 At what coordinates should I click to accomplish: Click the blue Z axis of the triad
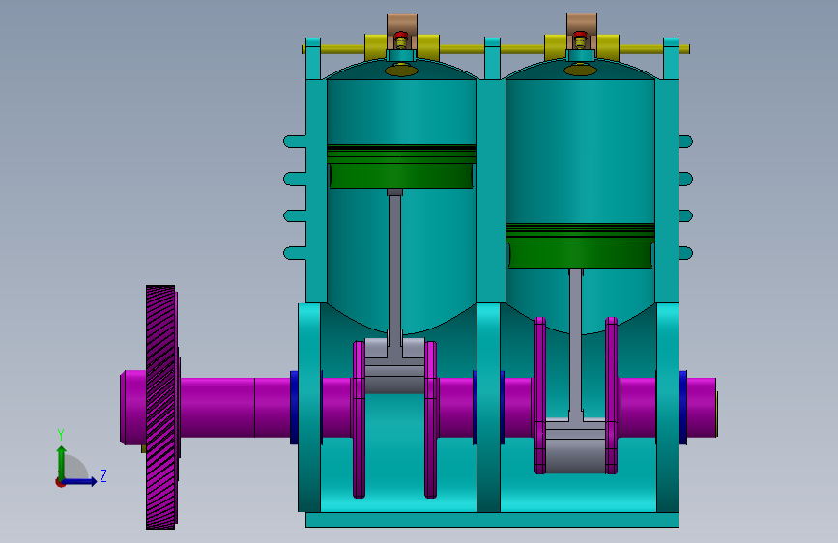pos(80,481)
